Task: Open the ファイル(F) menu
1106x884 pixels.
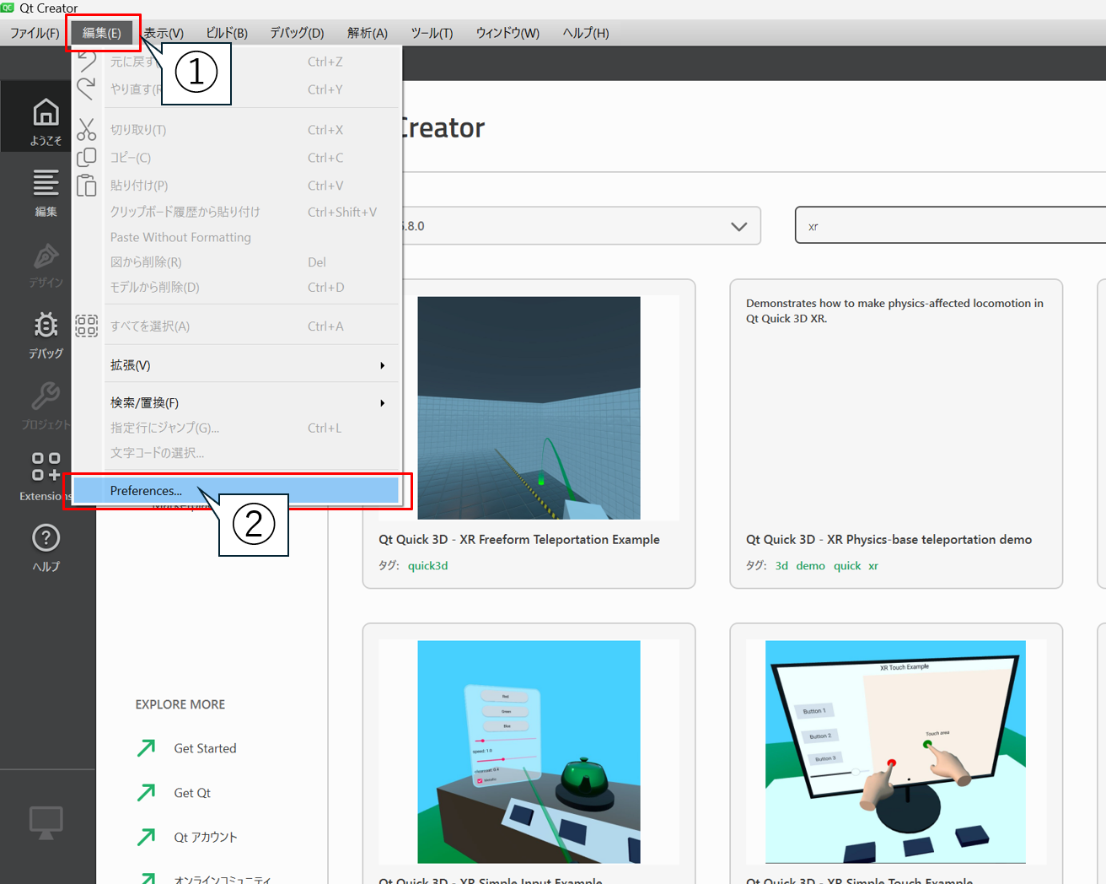Action: point(35,33)
